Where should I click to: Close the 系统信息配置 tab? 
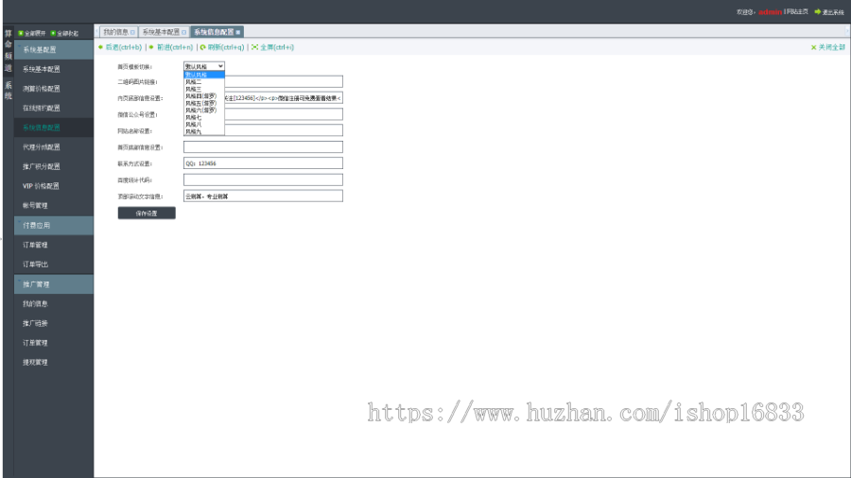tap(237, 32)
